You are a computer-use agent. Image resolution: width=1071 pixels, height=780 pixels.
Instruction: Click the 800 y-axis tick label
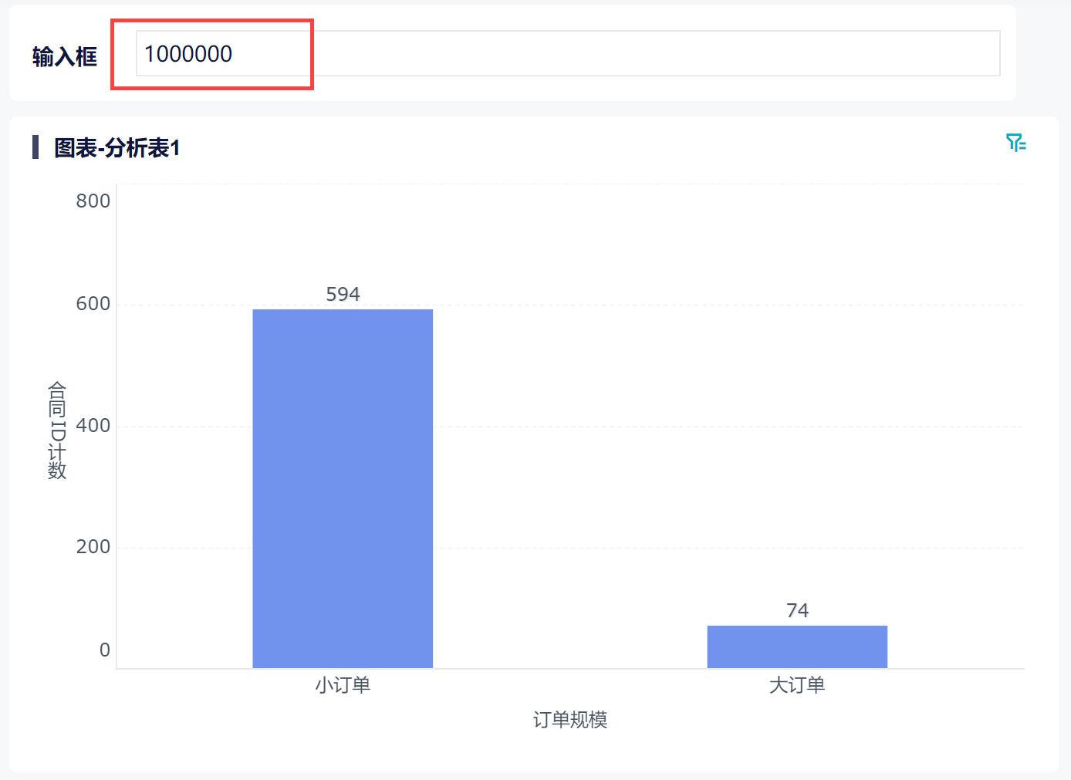93,201
